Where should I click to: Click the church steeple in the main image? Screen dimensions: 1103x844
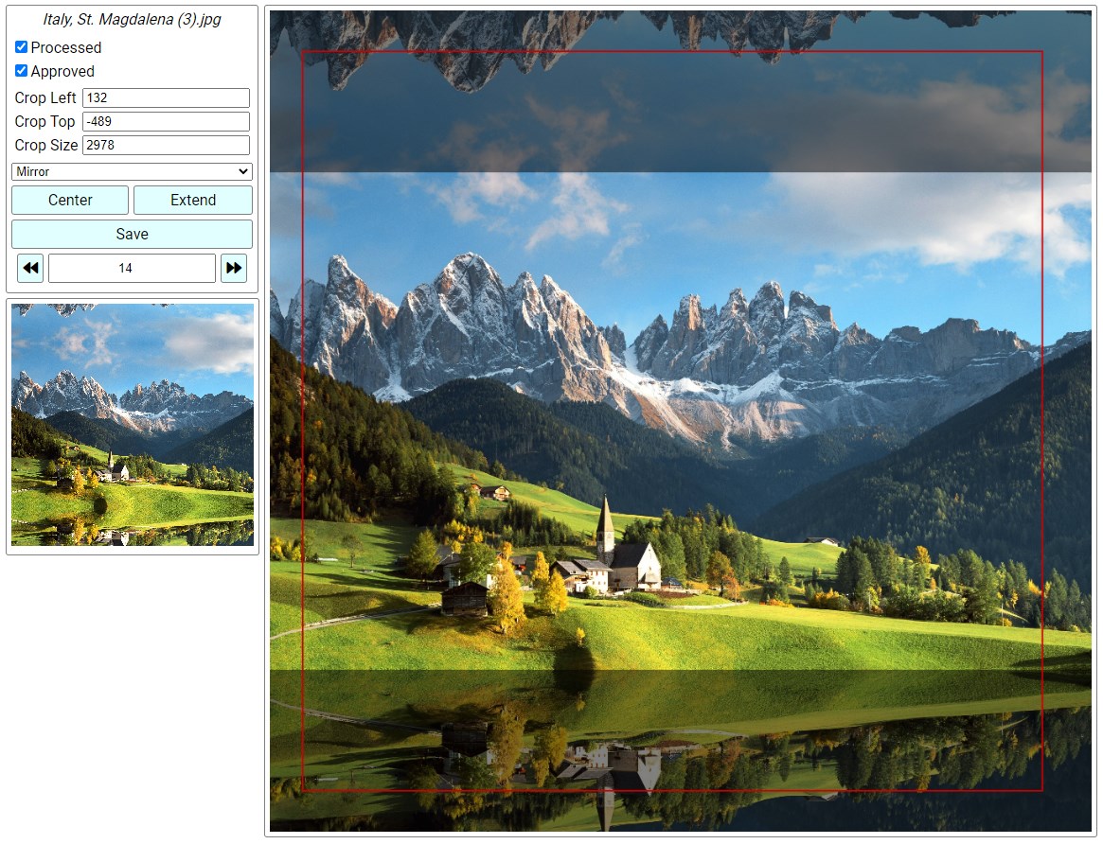605,519
